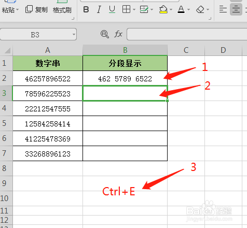Click header cell 分段显示
Screen dimensions: 247x228
click(125, 63)
